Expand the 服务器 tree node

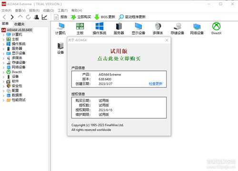click(x=3, y=48)
